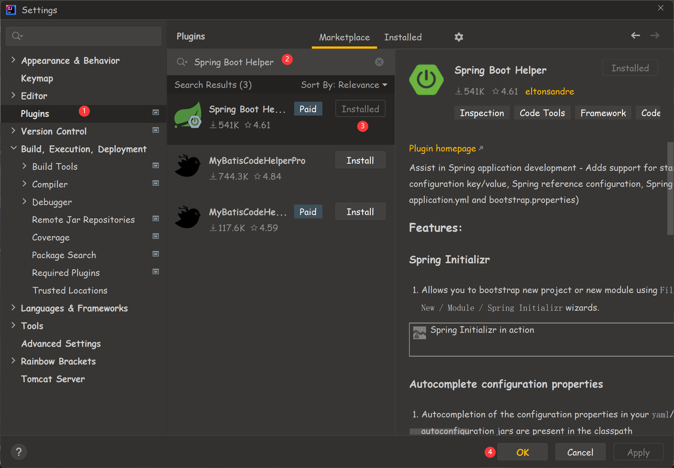Image resolution: width=674 pixels, height=468 pixels.
Task: Click the broken image icon for Spring Initializr
Action: [419, 333]
